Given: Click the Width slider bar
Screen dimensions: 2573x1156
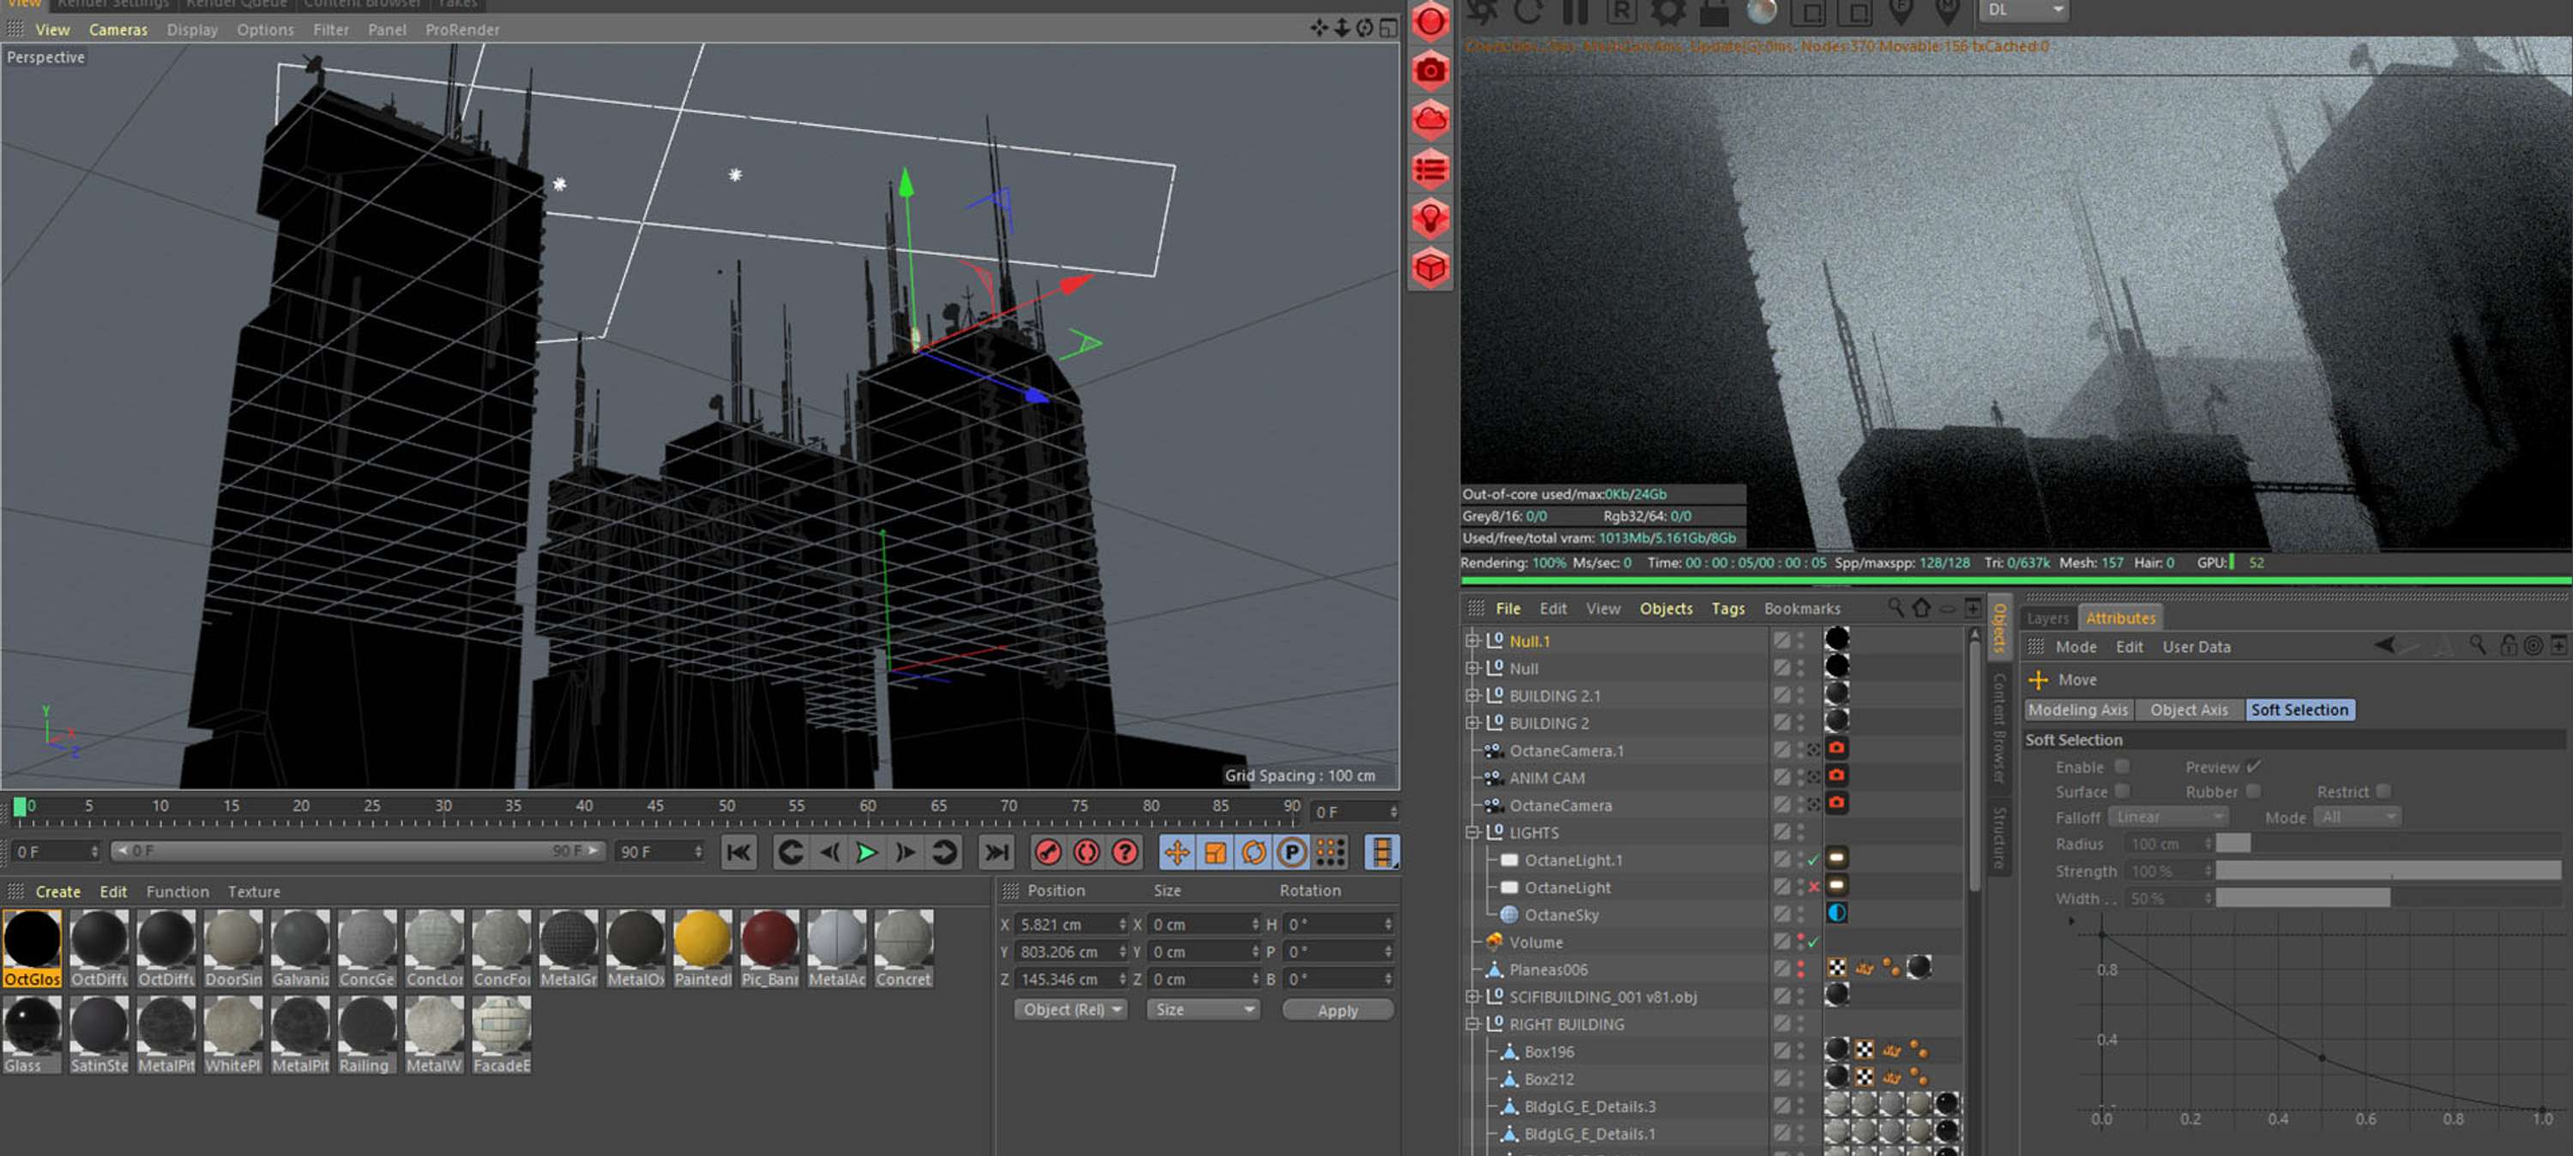Looking at the screenshot, I should (x=2387, y=897).
